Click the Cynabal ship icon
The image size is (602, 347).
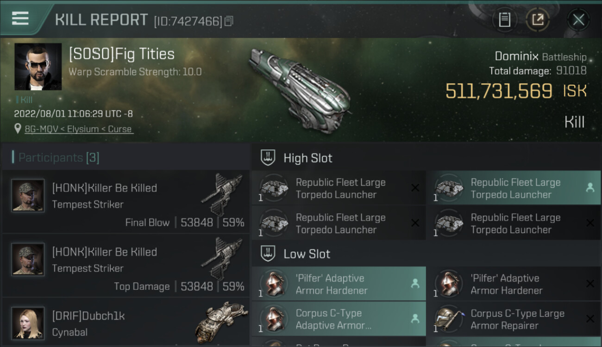coord(221,319)
